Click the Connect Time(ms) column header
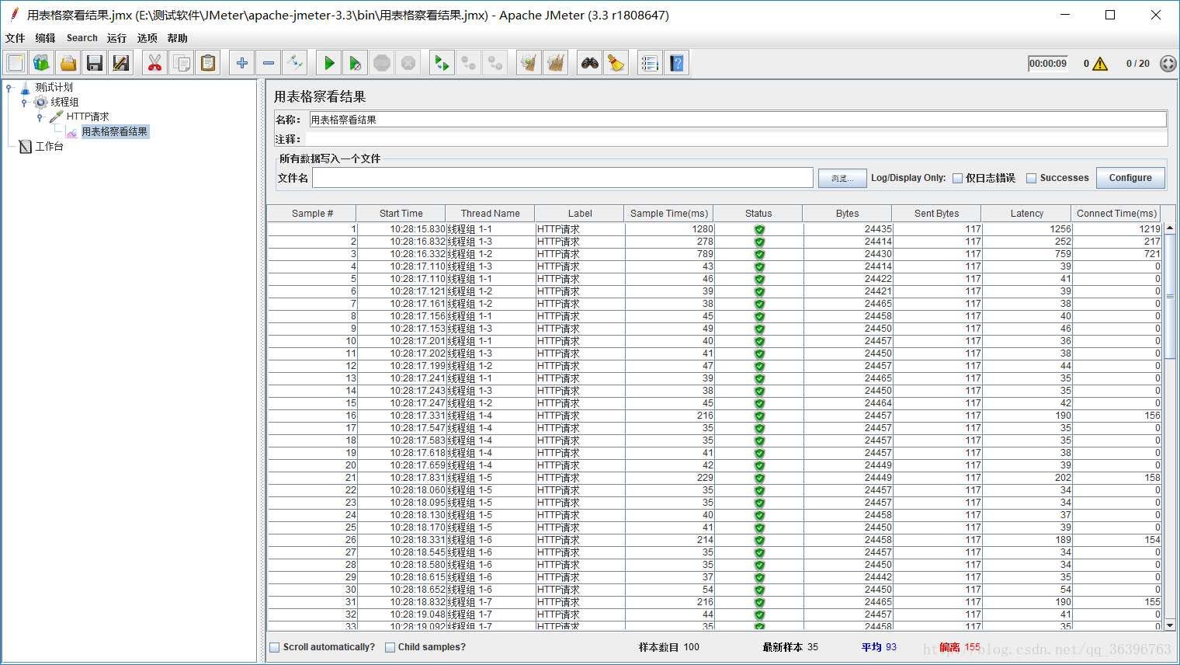The width and height of the screenshot is (1180, 665). (x=1116, y=214)
